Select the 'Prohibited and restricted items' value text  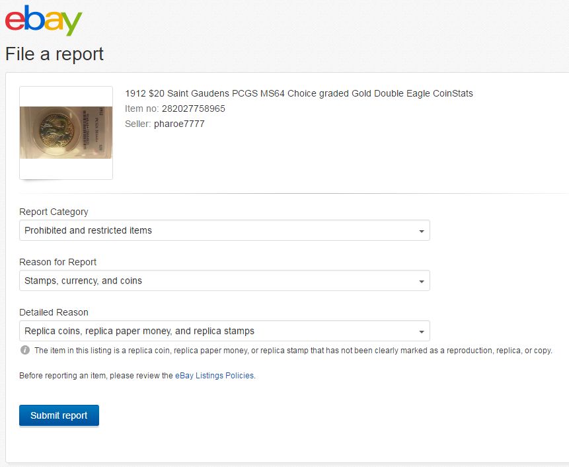coord(88,230)
